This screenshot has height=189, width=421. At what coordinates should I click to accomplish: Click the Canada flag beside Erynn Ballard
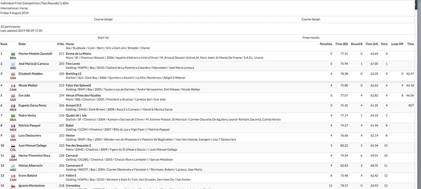pos(13,176)
